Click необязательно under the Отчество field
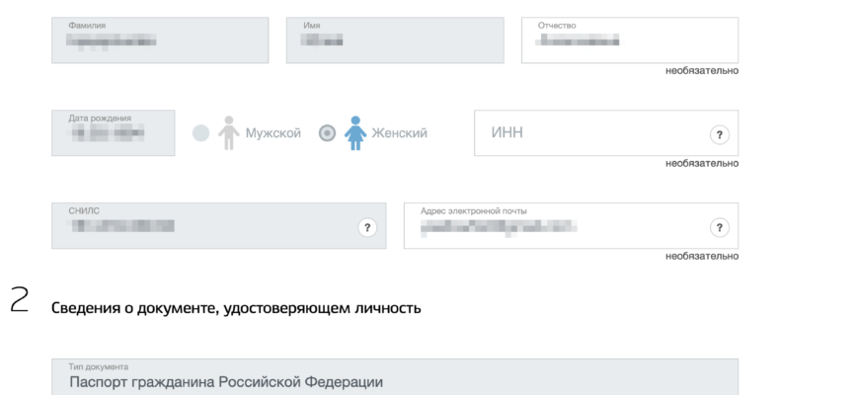Screen dimensions: 859x395 tap(702, 71)
